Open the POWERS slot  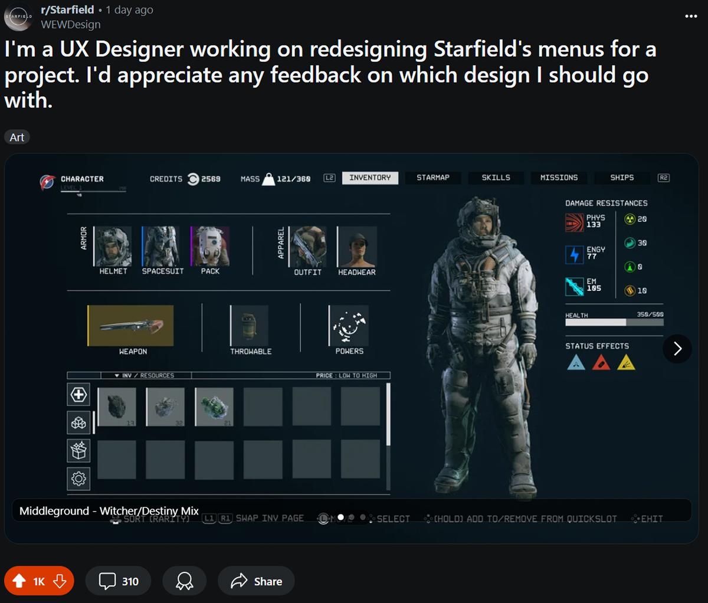click(349, 326)
